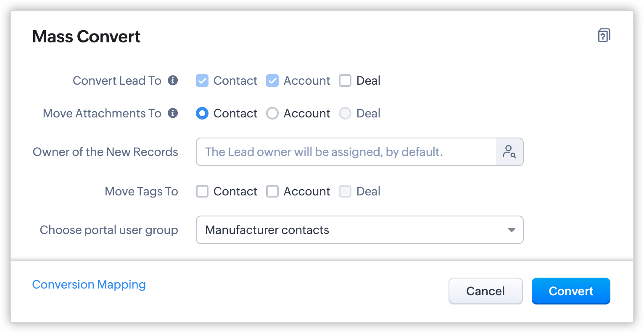Open the Conversion Mapping link
The image size is (644, 333).
[89, 284]
